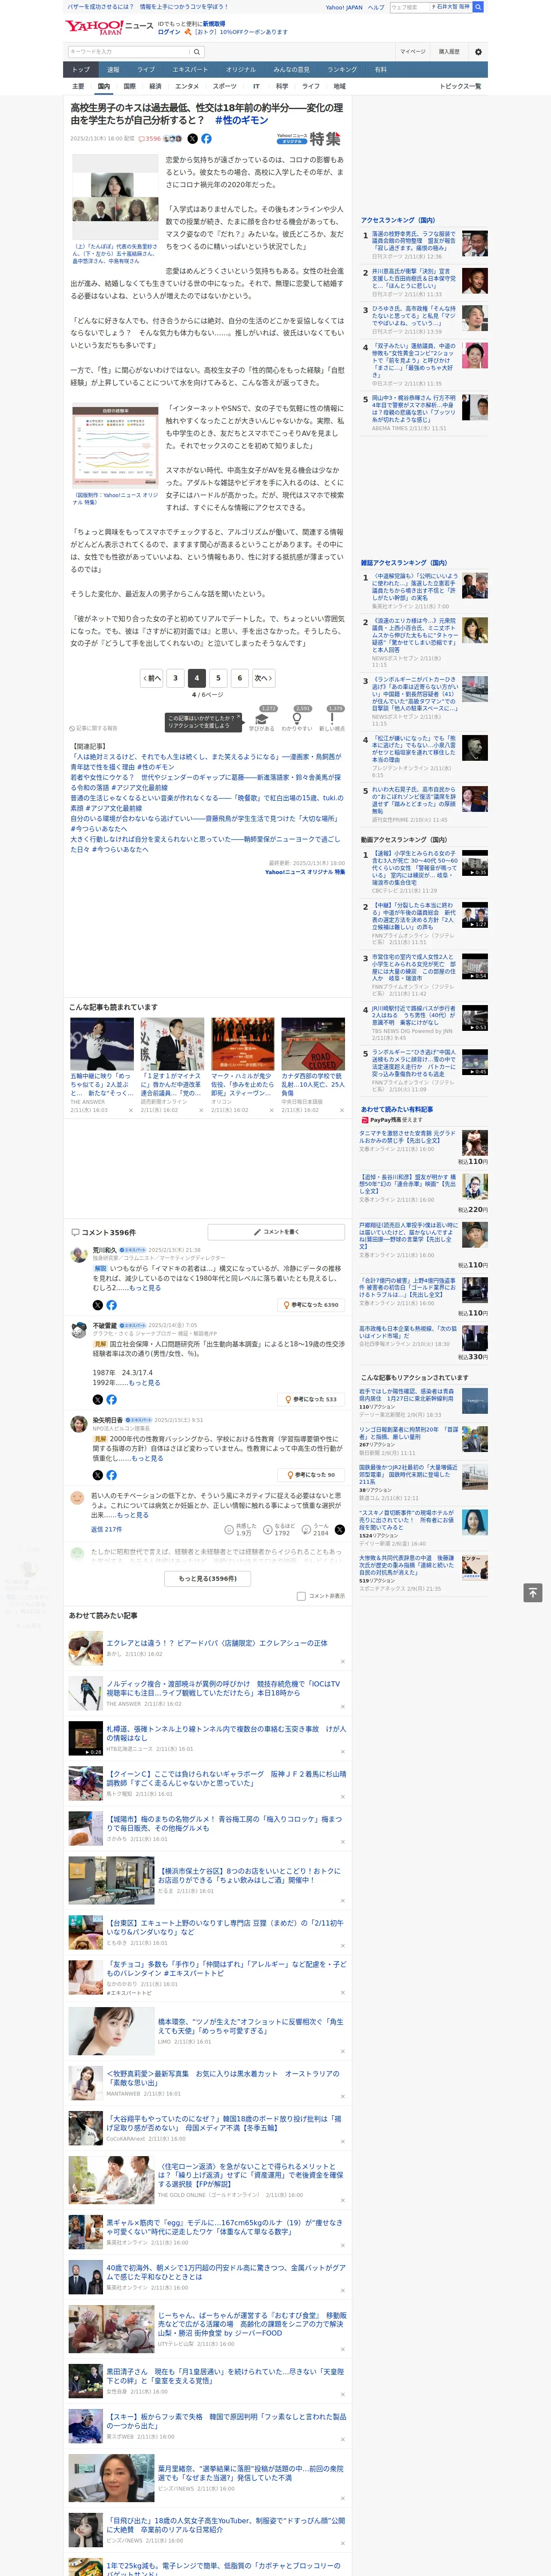Image resolution: width=551 pixels, height=2576 pixels.
Task: Click the キーワードを入力 search field
Action: coord(129,51)
